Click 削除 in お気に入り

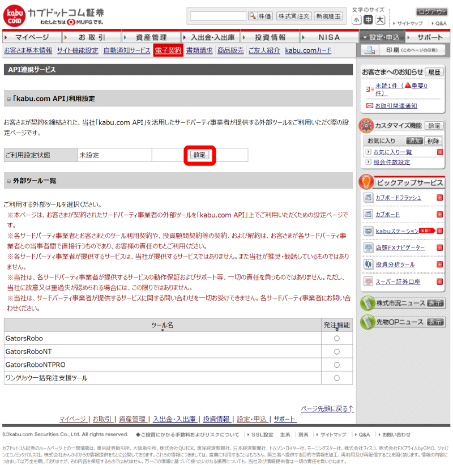[433, 141]
